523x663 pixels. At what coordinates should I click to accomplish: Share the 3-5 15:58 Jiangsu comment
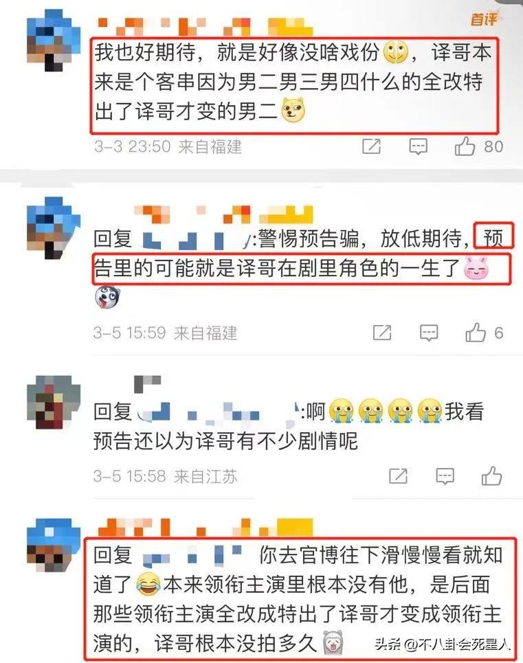coord(399,476)
